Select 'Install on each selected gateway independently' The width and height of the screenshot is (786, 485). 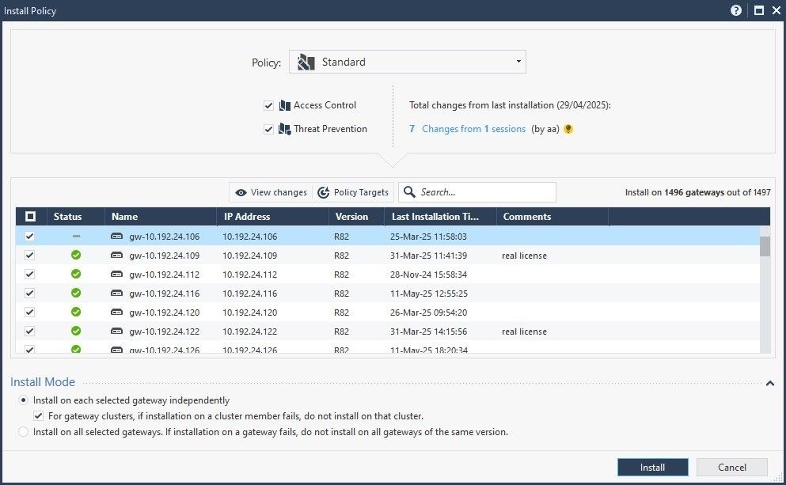24,400
